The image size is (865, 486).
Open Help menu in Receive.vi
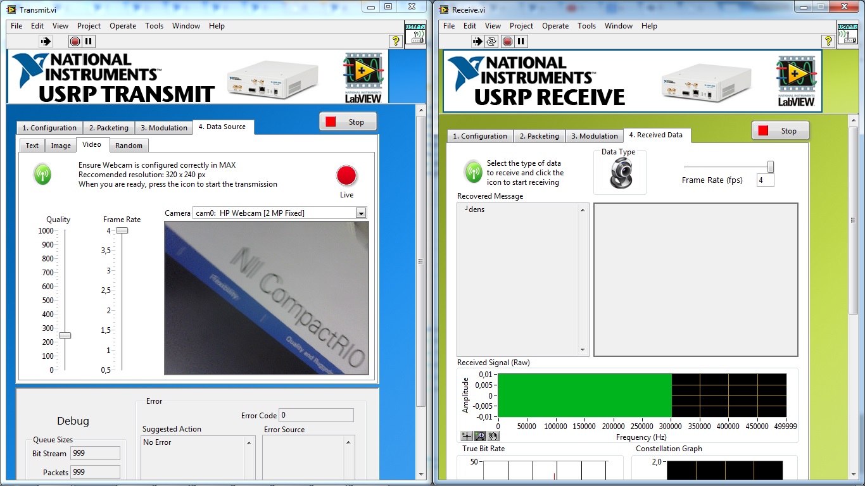point(649,26)
